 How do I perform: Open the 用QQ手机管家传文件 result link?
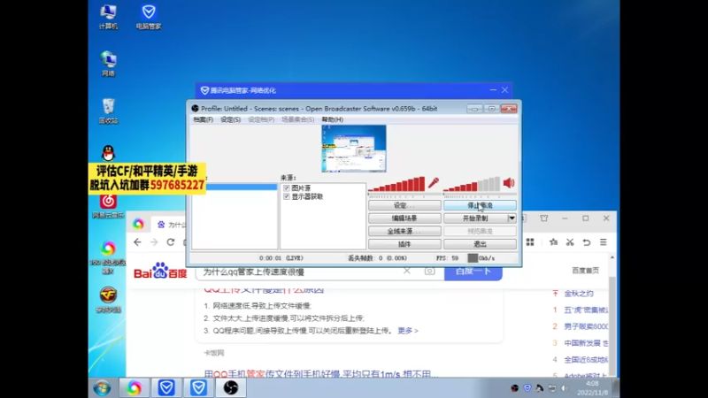(x=320, y=374)
